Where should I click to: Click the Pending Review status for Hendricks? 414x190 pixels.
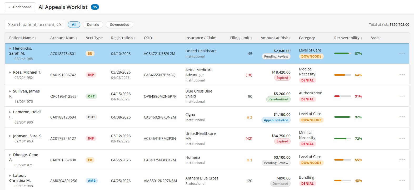pyautogui.click(x=276, y=57)
